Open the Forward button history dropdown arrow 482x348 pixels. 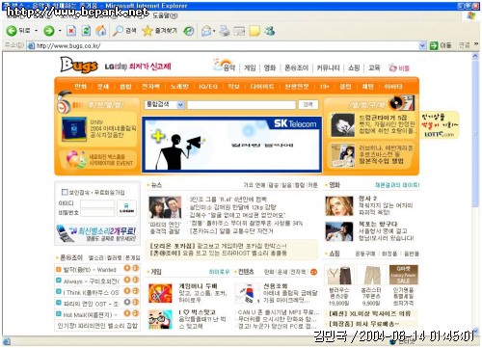60,31
